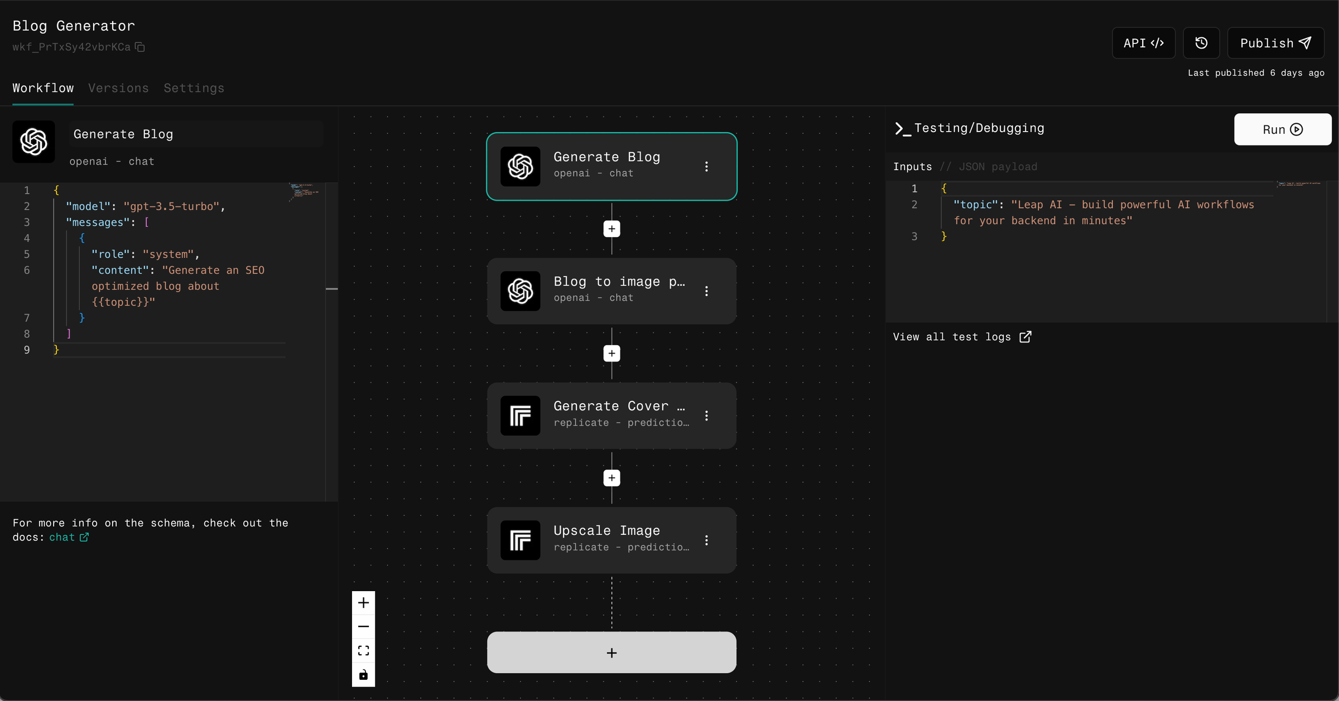Image resolution: width=1339 pixels, height=701 pixels.
Task: Open the Settings tab
Action: [194, 88]
